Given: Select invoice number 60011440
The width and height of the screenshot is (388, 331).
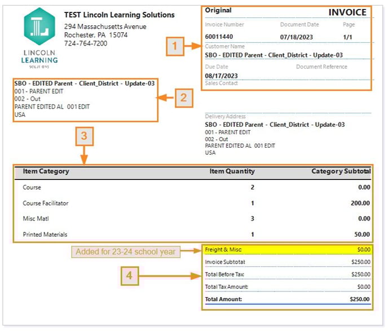Looking at the screenshot, I should pyautogui.click(x=219, y=37).
